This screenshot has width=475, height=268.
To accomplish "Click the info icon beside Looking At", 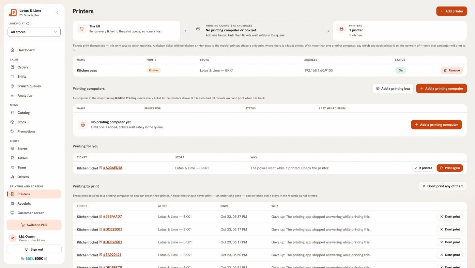I will tap(28, 24).
